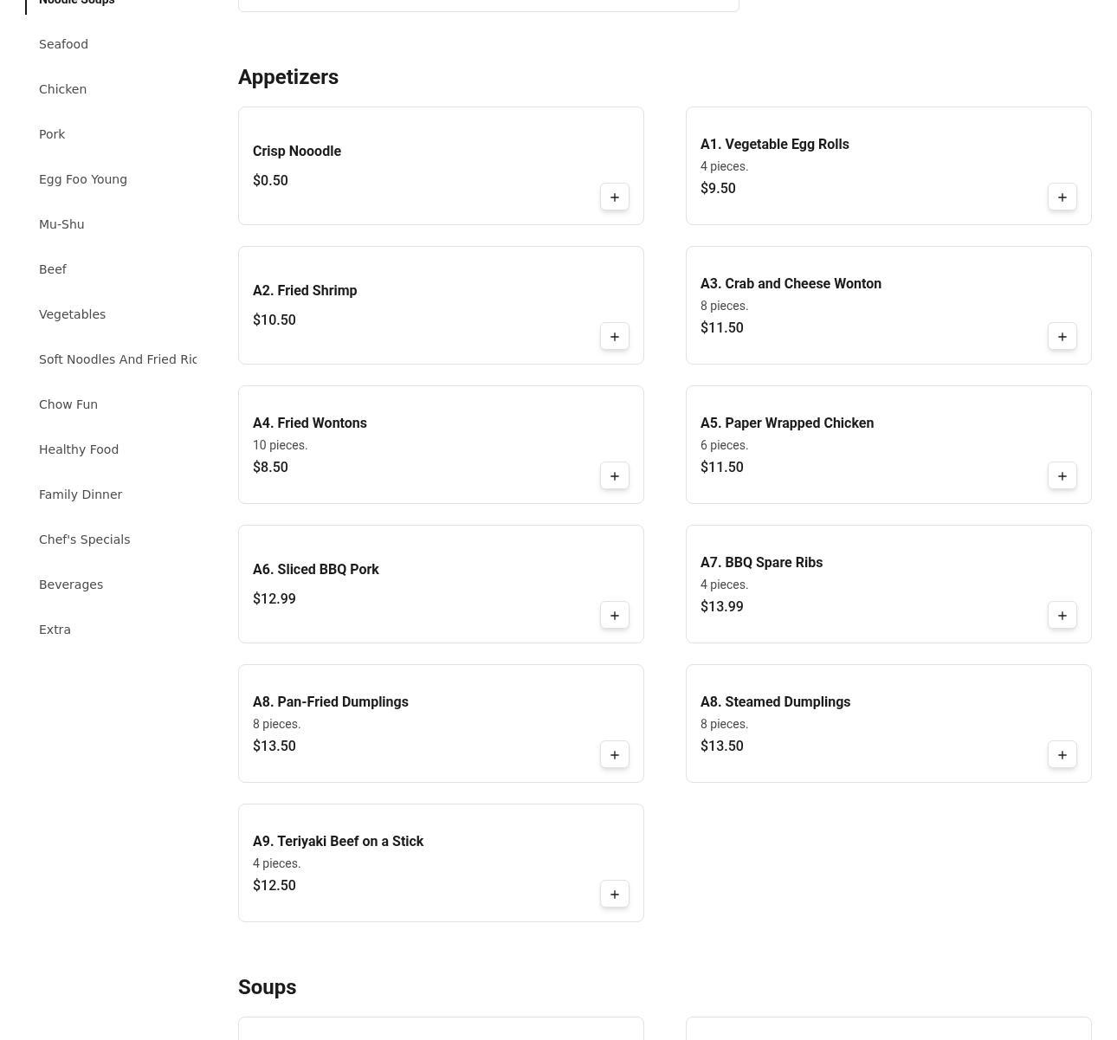Open the Mu-Shu category
1117x1040 pixels.
pyautogui.click(x=61, y=224)
